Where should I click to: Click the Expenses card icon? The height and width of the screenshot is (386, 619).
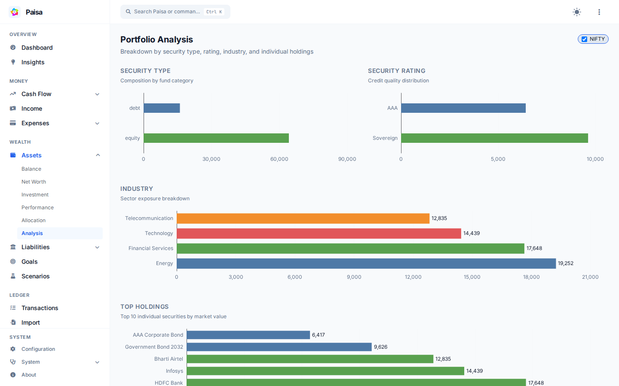(x=13, y=123)
